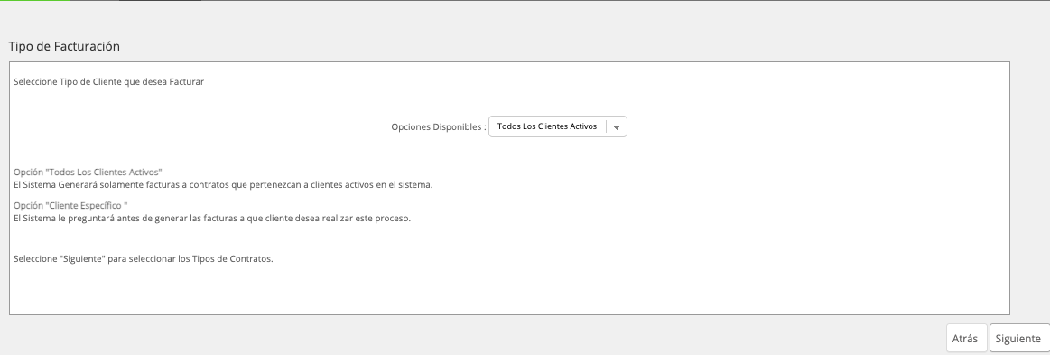Click the Opción "Todos Los Clientes Activos" subheading
This screenshot has width=1050, height=355.
coord(88,173)
